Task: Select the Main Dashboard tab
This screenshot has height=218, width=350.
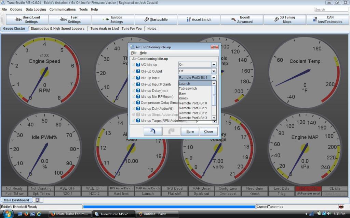Action: point(16,200)
